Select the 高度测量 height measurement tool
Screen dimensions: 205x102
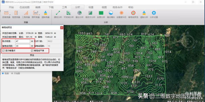[16, 14]
